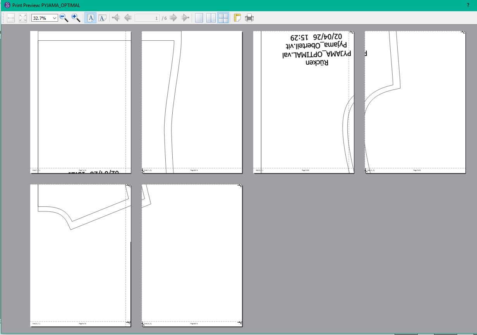Click the Fit width icon

point(11,18)
